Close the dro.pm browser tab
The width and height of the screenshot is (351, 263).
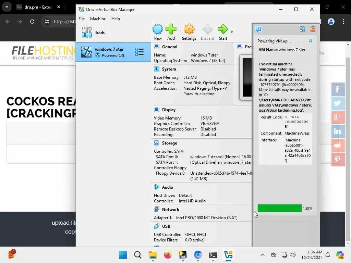coord(58,7)
